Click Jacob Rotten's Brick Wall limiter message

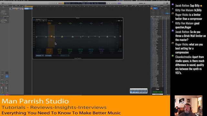[191, 36]
